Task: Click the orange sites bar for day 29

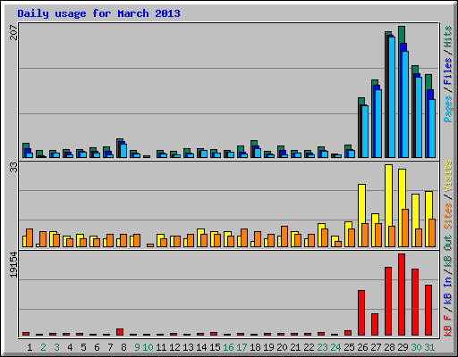Action: coord(405,228)
